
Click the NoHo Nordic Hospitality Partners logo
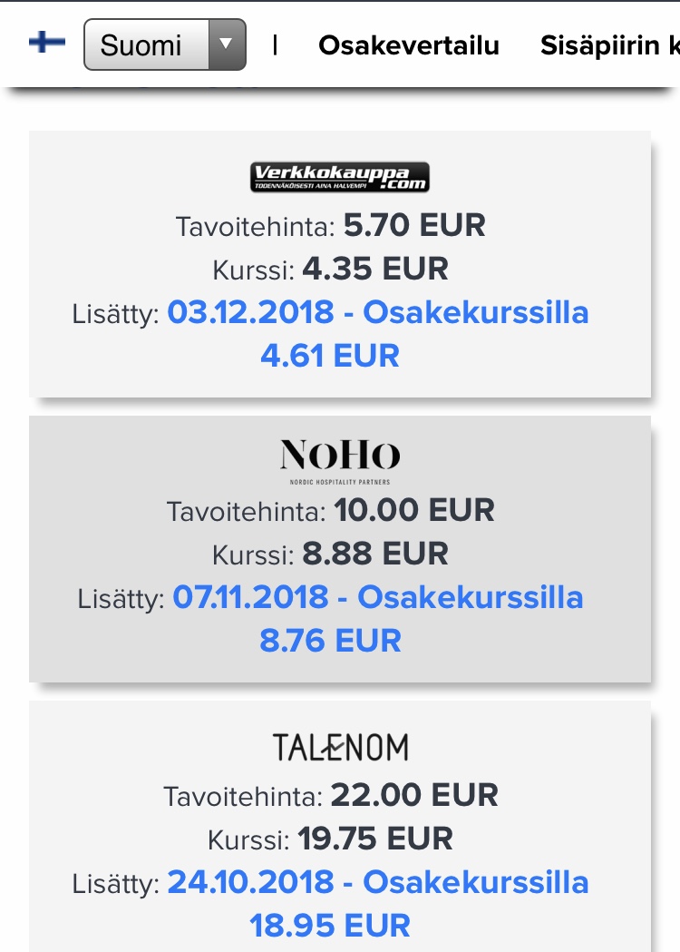click(340, 461)
